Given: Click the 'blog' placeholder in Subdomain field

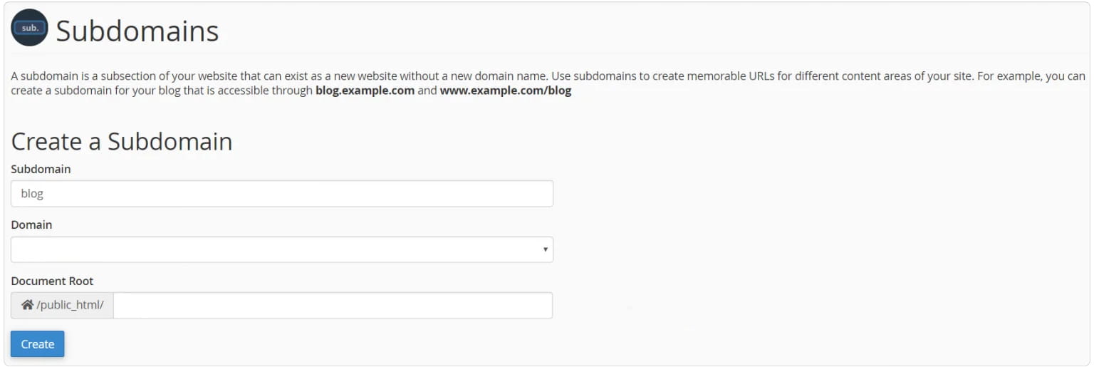Looking at the screenshot, I should 32,194.
